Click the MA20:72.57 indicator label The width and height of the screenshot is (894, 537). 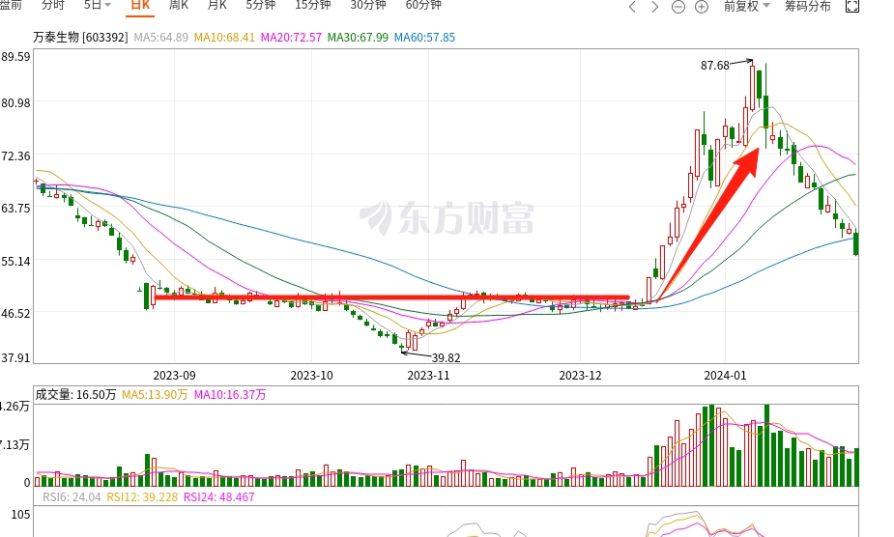291,37
